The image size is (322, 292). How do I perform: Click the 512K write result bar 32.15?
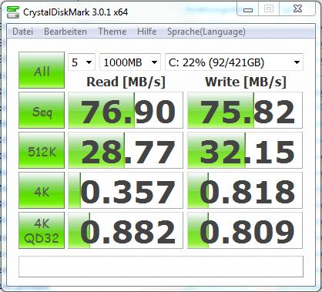click(x=245, y=150)
